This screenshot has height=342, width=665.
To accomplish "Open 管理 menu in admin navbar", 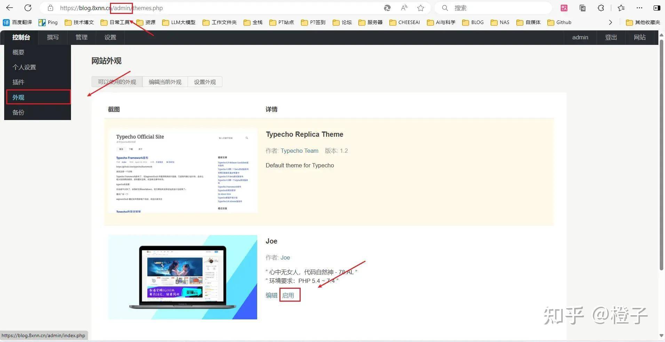I will (82, 37).
